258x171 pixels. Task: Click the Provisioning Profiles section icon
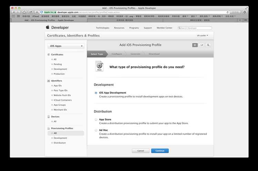point(49,128)
